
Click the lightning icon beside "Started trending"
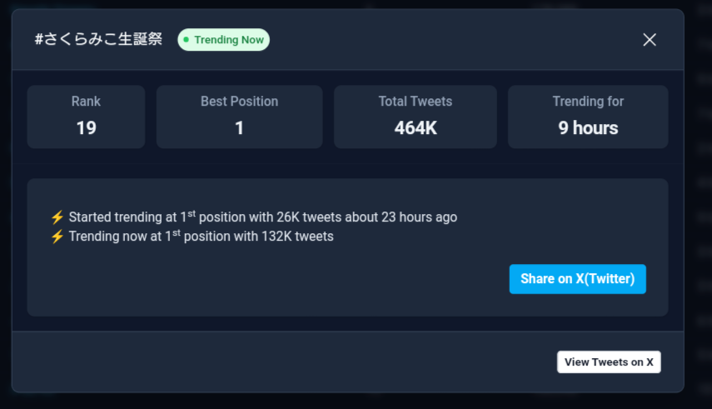pyautogui.click(x=57, y=217)
